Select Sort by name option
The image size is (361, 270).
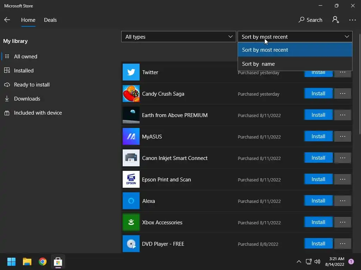click(x=295, y=64)
